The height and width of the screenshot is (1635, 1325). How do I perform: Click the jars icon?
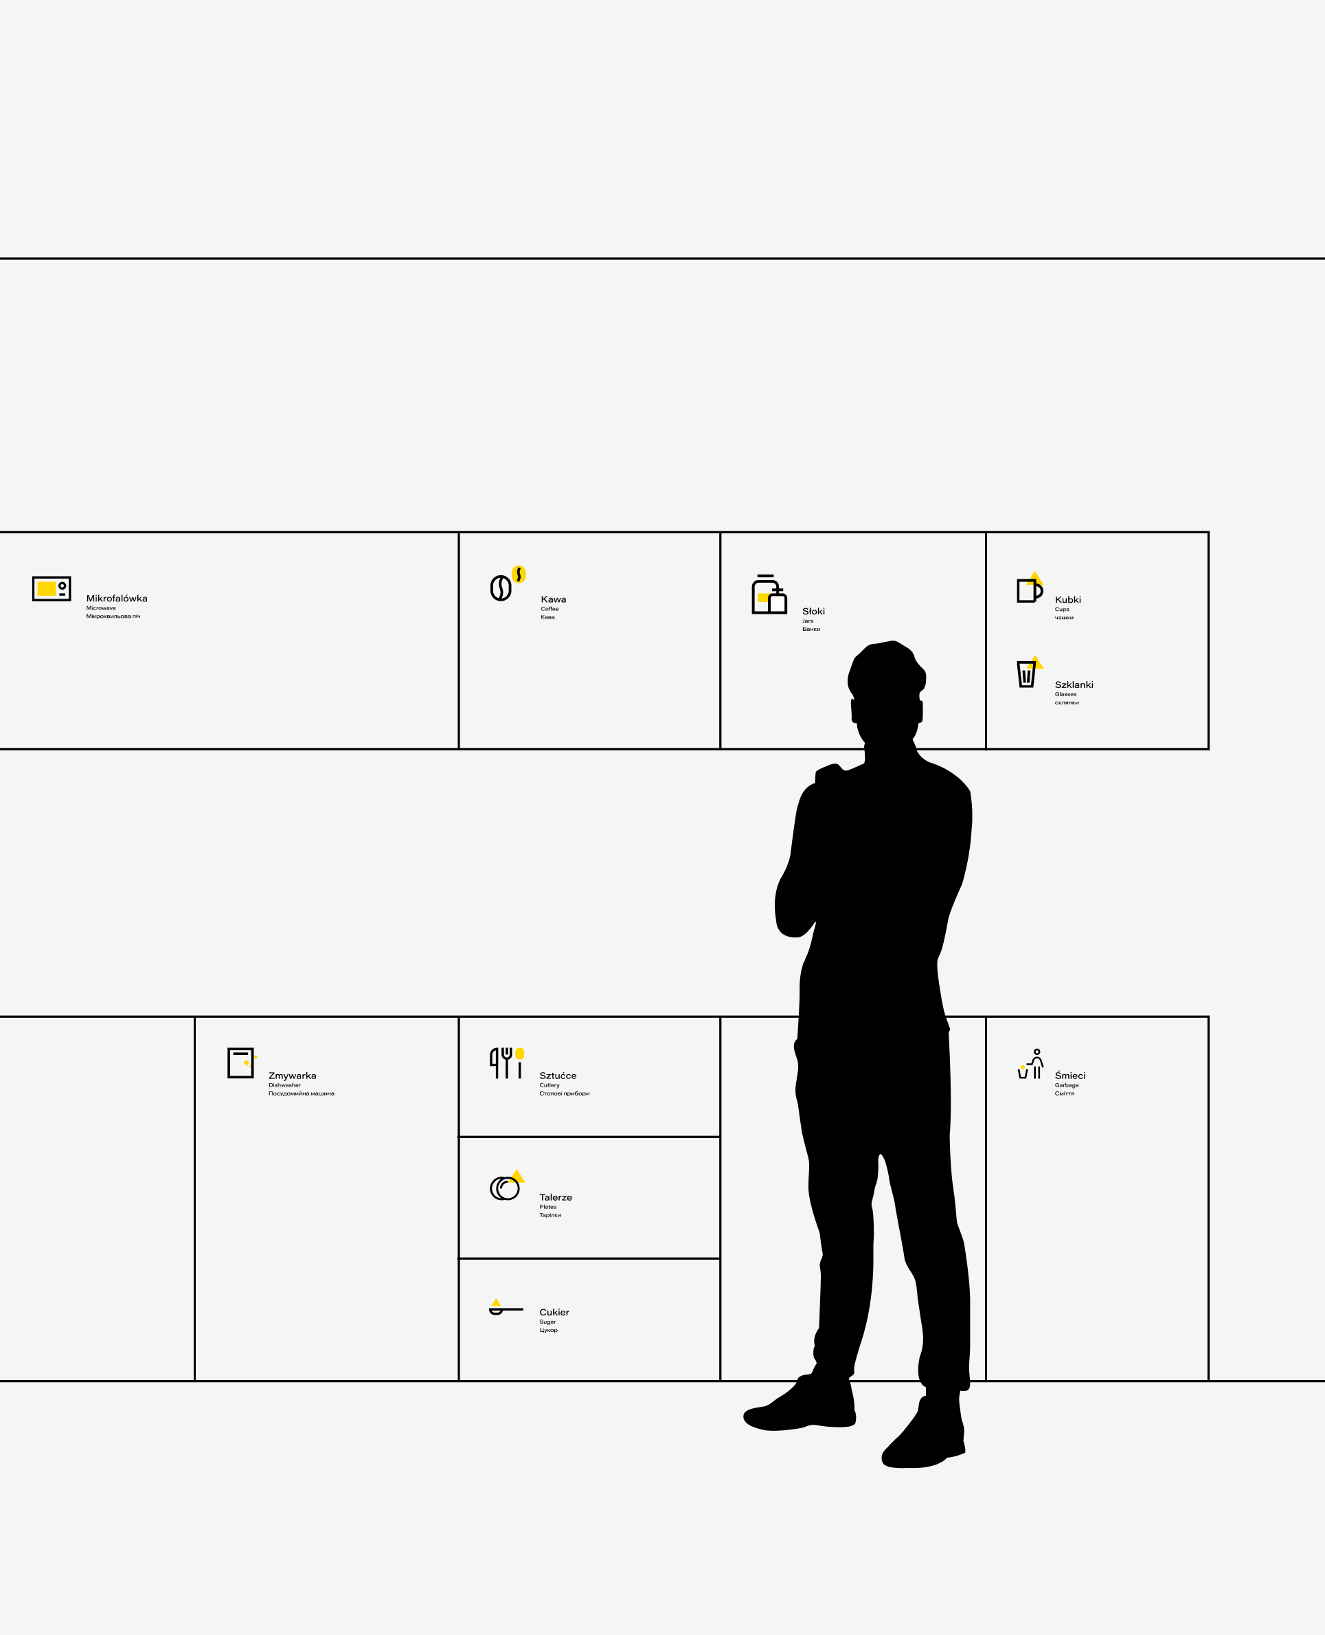pos(769,594)
